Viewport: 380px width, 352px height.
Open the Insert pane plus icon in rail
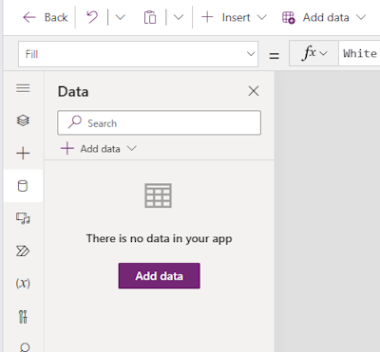coord(23,153)
